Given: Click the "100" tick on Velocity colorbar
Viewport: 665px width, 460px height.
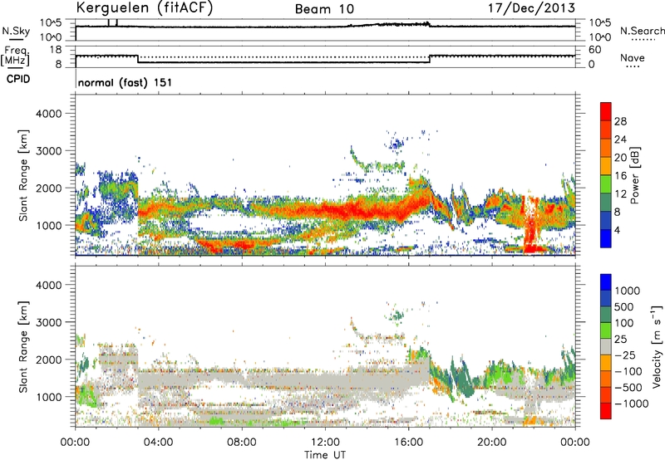Looking at the screenshot, I should [624, 323].
